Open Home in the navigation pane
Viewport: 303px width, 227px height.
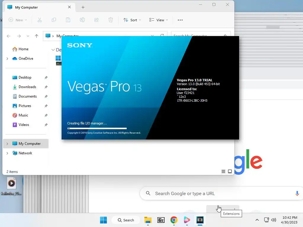coord(23,49)
